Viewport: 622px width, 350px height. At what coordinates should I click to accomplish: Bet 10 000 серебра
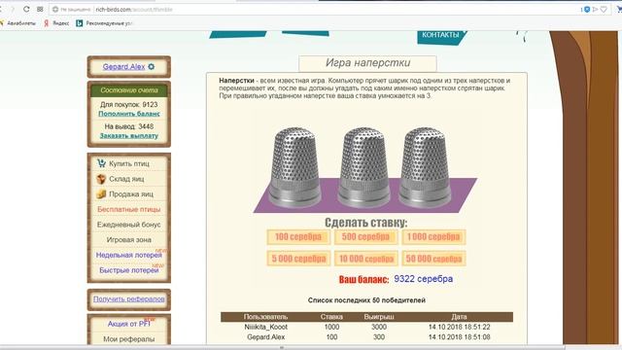click(x=365, y=259)
